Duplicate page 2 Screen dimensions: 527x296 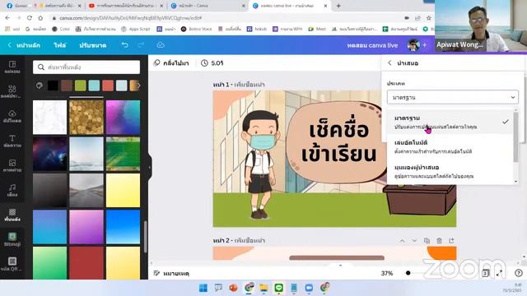(x=427, y=241)
